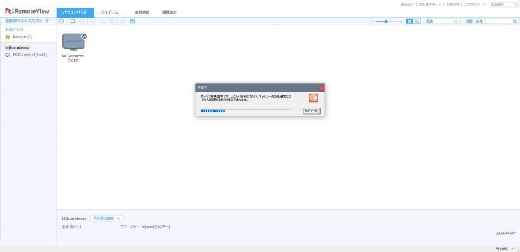Switch to grid view mode

(x=409, y=21)
